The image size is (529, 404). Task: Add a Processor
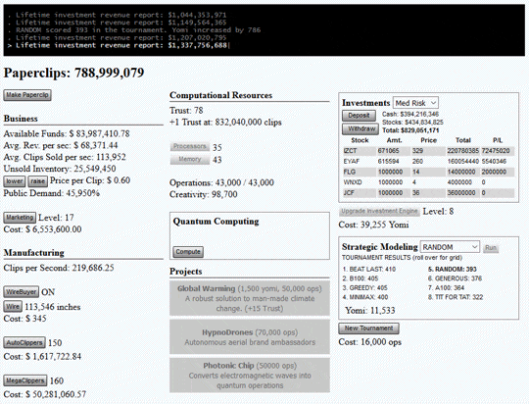pos(190,147)
